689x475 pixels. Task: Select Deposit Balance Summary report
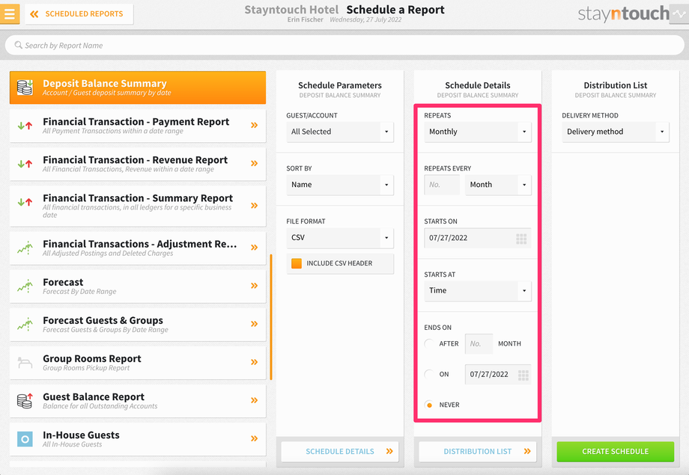click(x=138, y=88)
